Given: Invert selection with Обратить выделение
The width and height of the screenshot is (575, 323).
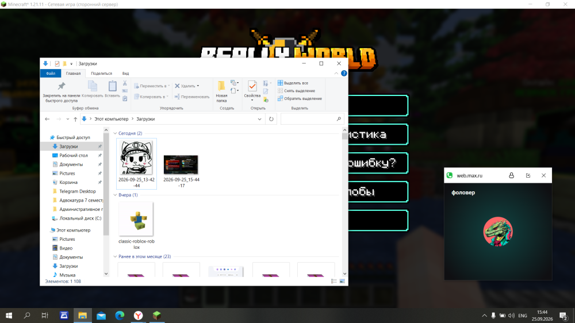Looking at the screenshot, I should tap(300, 99).
